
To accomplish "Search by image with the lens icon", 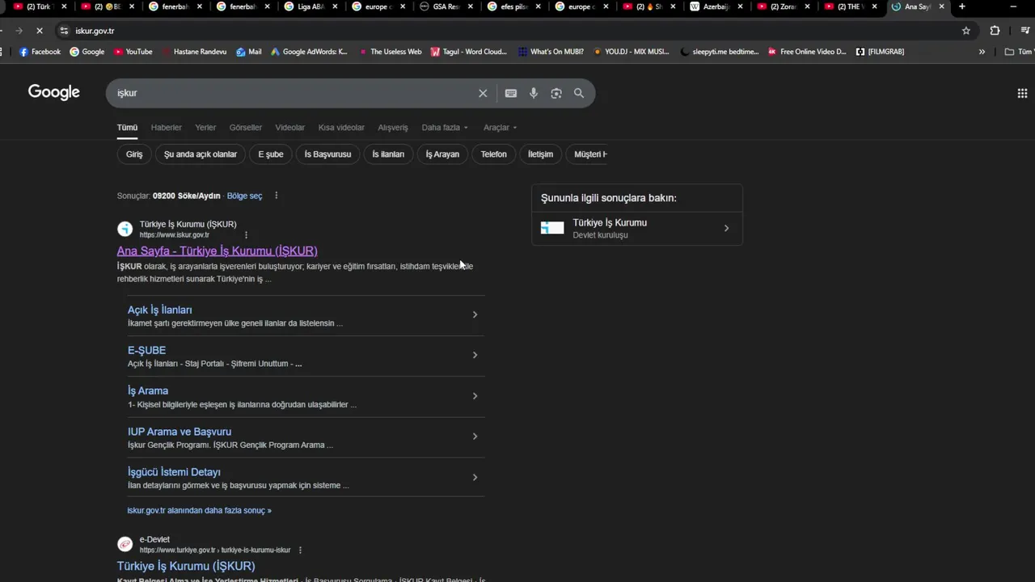I will [x=556, y=93].
